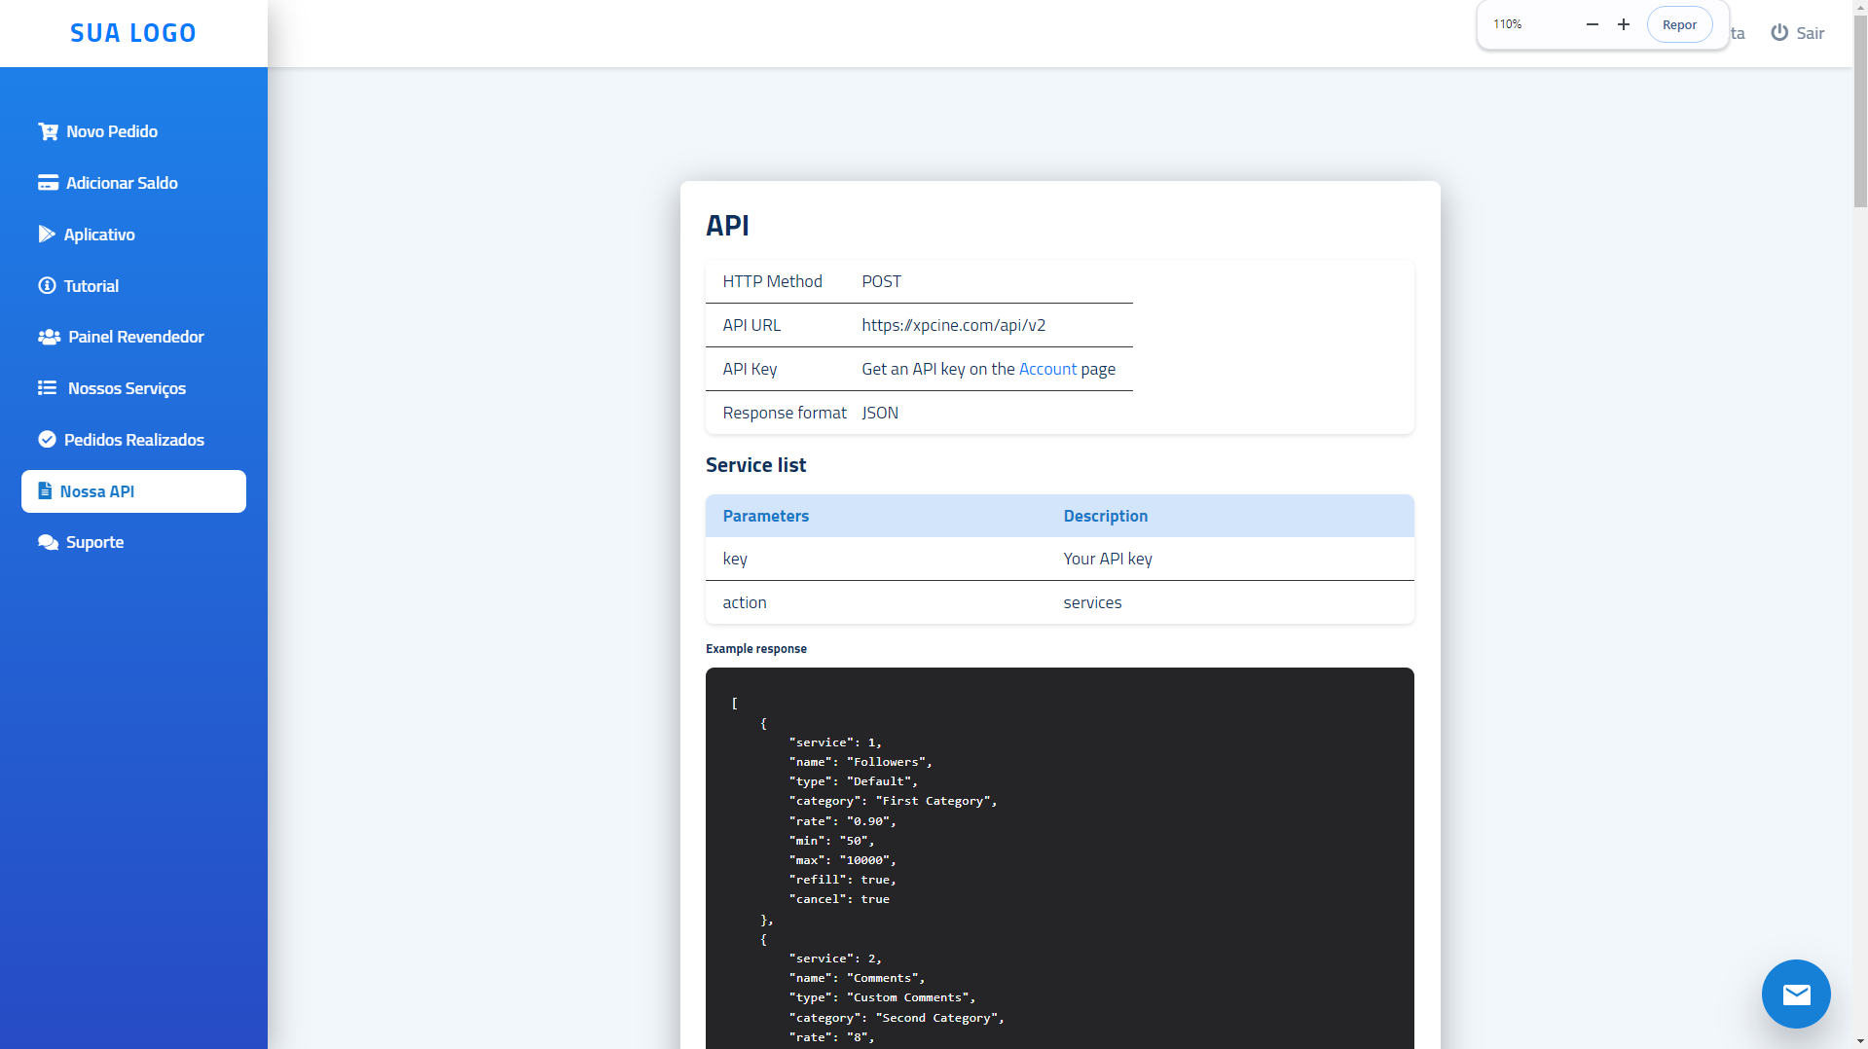Click the Adicionar Saldo credit card icon
1868x1049 pixels.
click(x=48, y=182)
